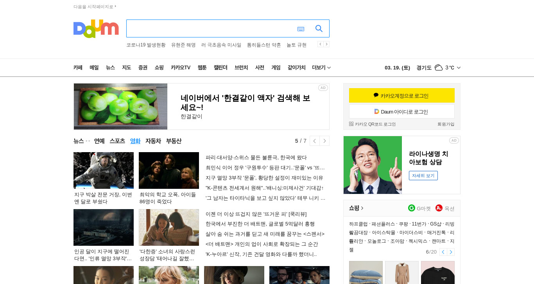Open 카페 in the service menu

(x=78, y=67)
